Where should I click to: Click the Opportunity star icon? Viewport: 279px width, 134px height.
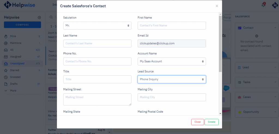pos(240,112)
